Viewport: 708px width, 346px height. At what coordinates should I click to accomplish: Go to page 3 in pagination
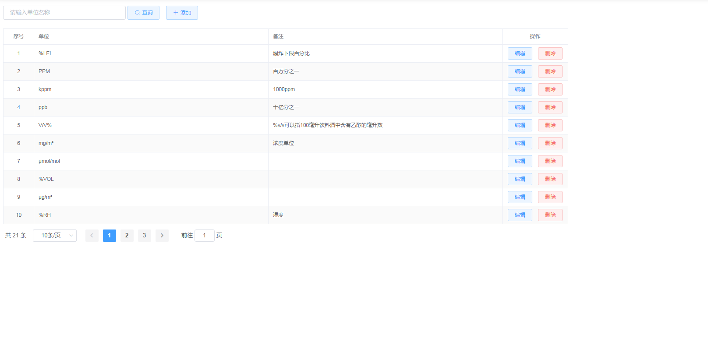click(x=144, y=236)
